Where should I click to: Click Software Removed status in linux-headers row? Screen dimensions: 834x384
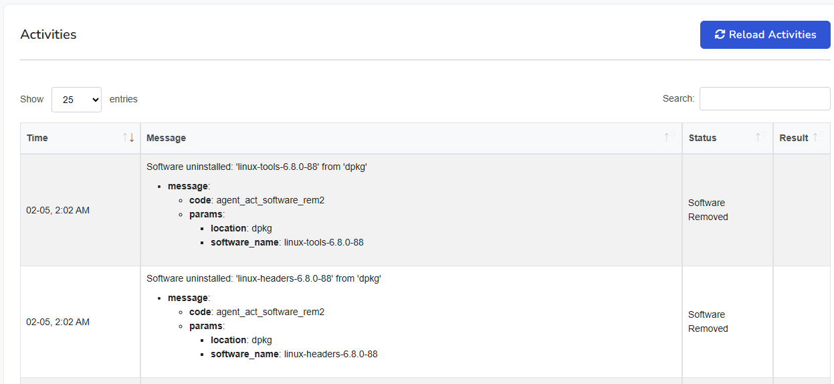point(708,322)
